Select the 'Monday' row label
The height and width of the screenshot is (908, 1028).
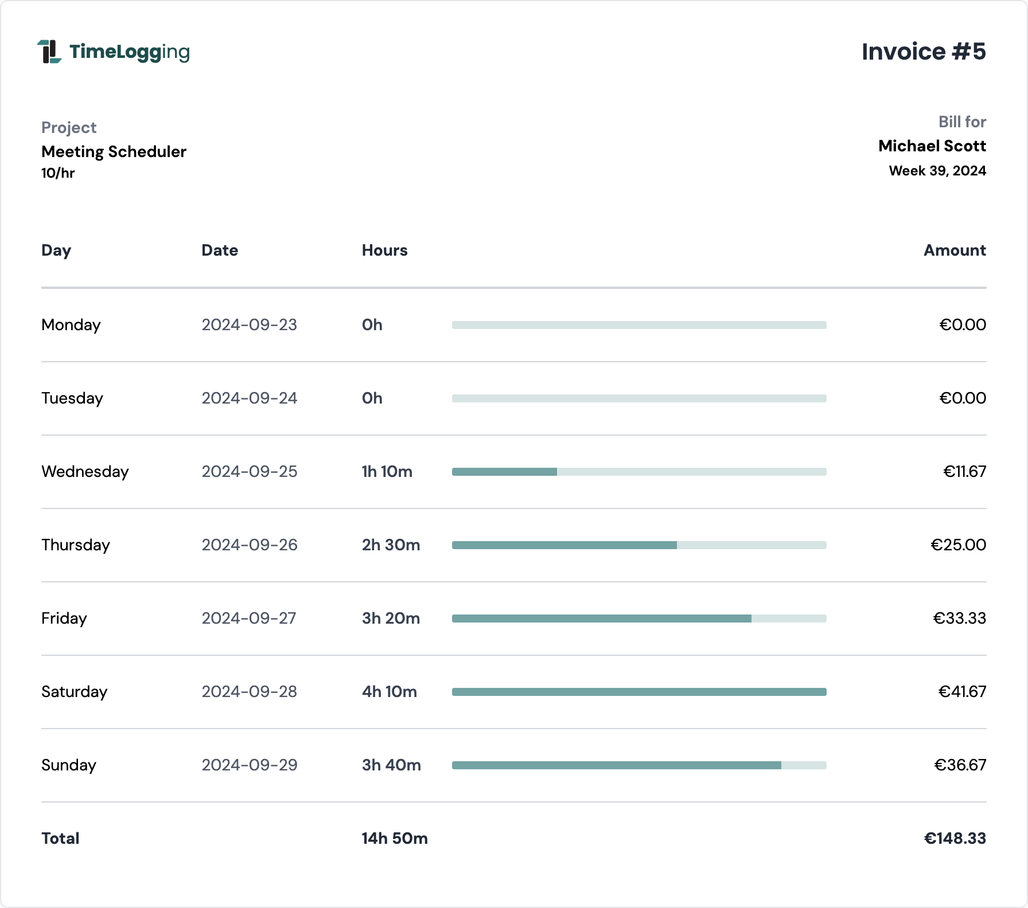coord(71,325)
